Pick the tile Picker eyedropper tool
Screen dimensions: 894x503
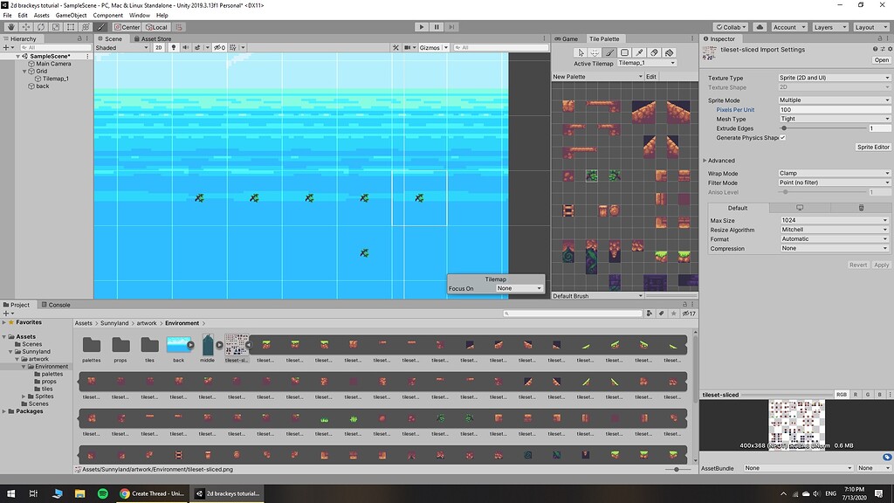coord(637,52)
